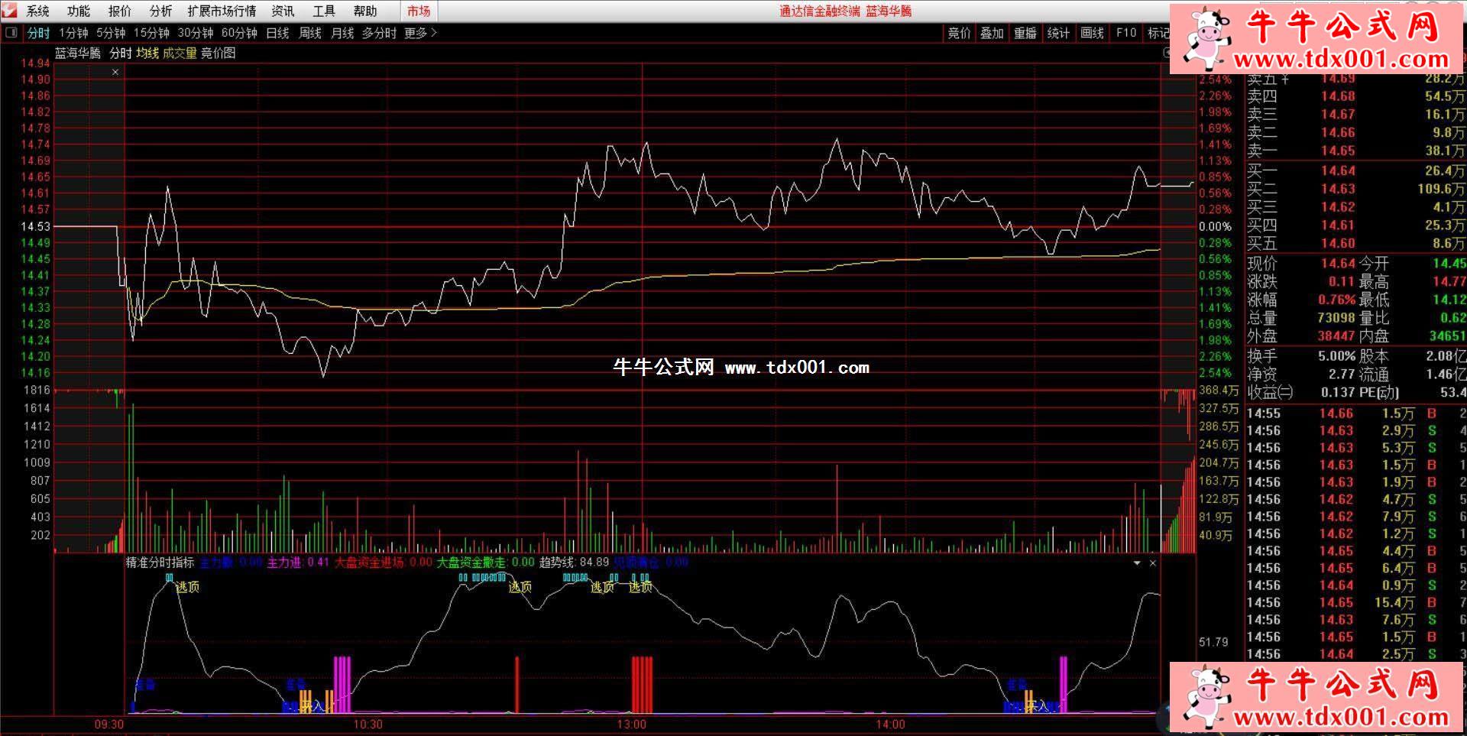Click the 重播 replay button
This screenshot has height=736, width=1467.
coord(1025,33)
